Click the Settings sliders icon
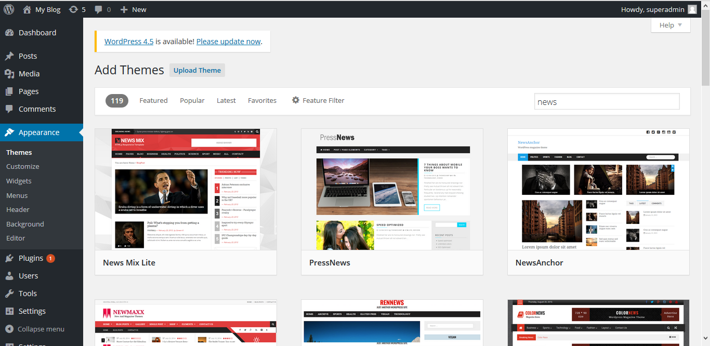This screenshot has width=710, height=346. [x=9, y=311]
